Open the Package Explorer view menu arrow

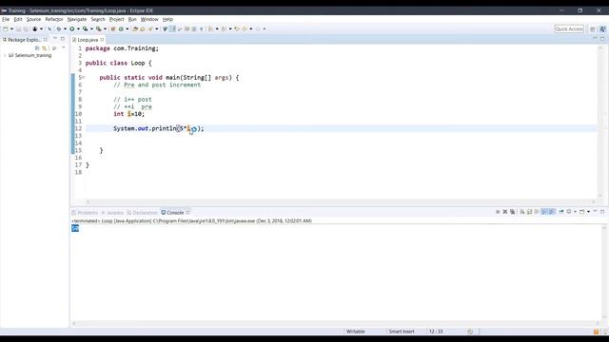(x=64, y=47)
